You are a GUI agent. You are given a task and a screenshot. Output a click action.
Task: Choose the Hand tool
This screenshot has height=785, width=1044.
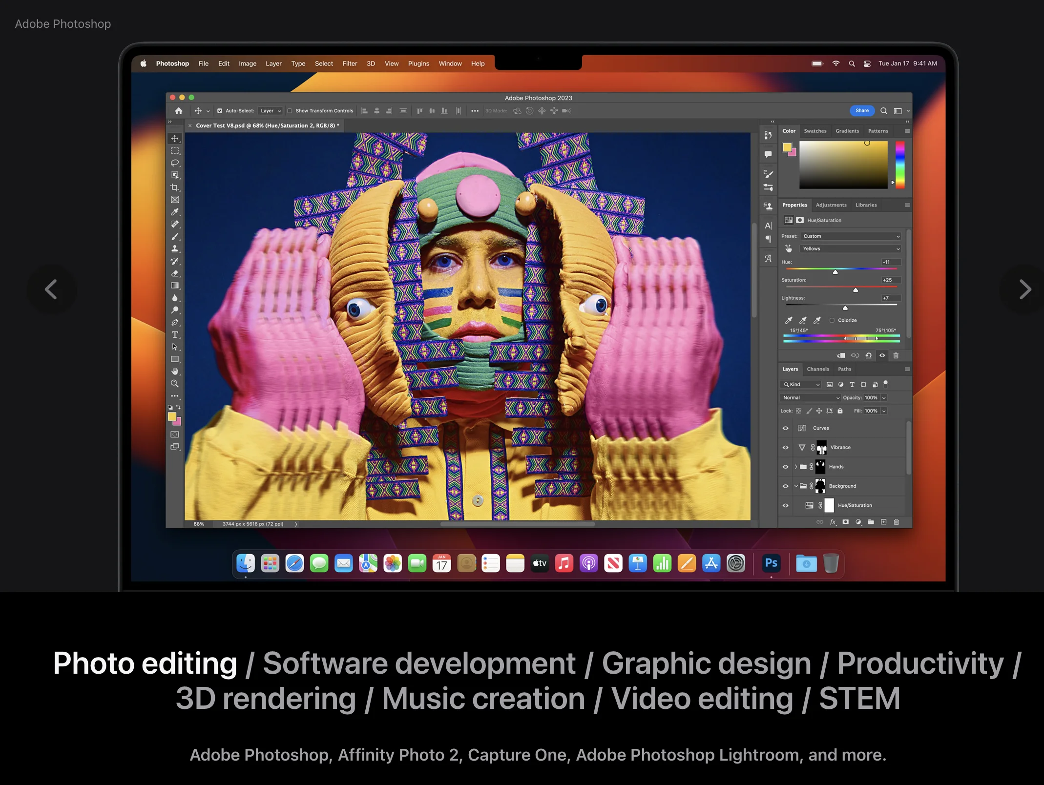tap(174, 372)
